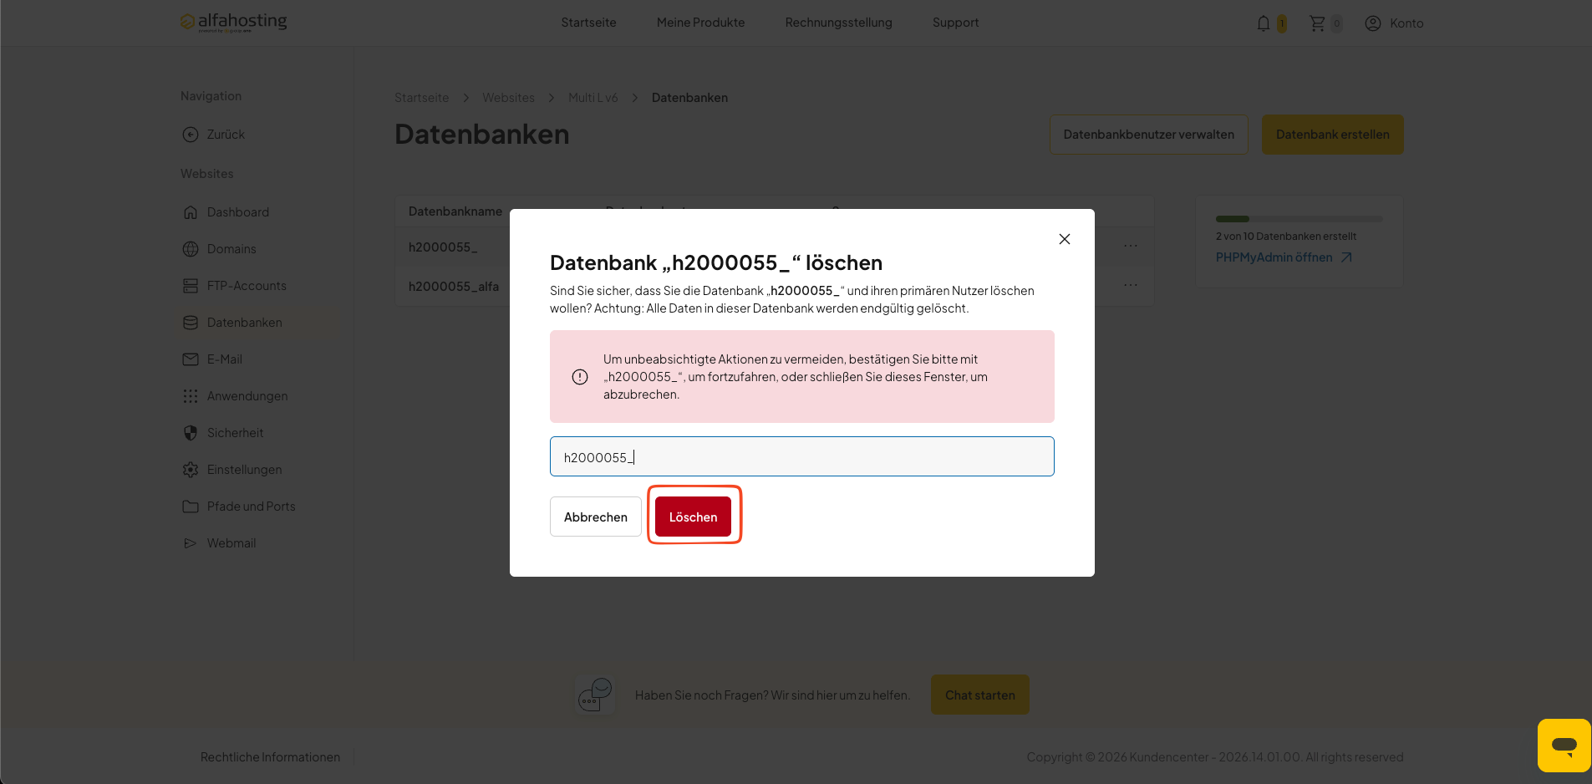Click Datenbank erstellen button
The image size is (1592, 784).
coord(1332,135)
